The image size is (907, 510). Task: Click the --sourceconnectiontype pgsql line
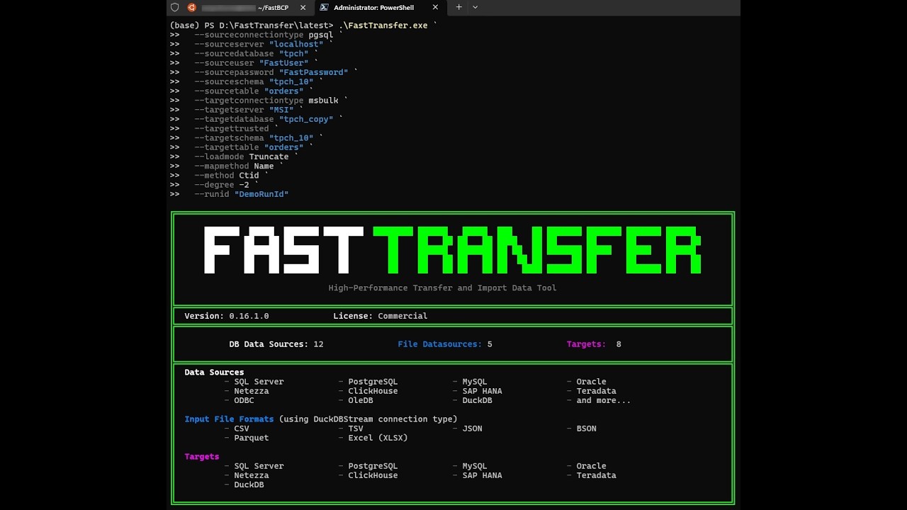point(264,35)
